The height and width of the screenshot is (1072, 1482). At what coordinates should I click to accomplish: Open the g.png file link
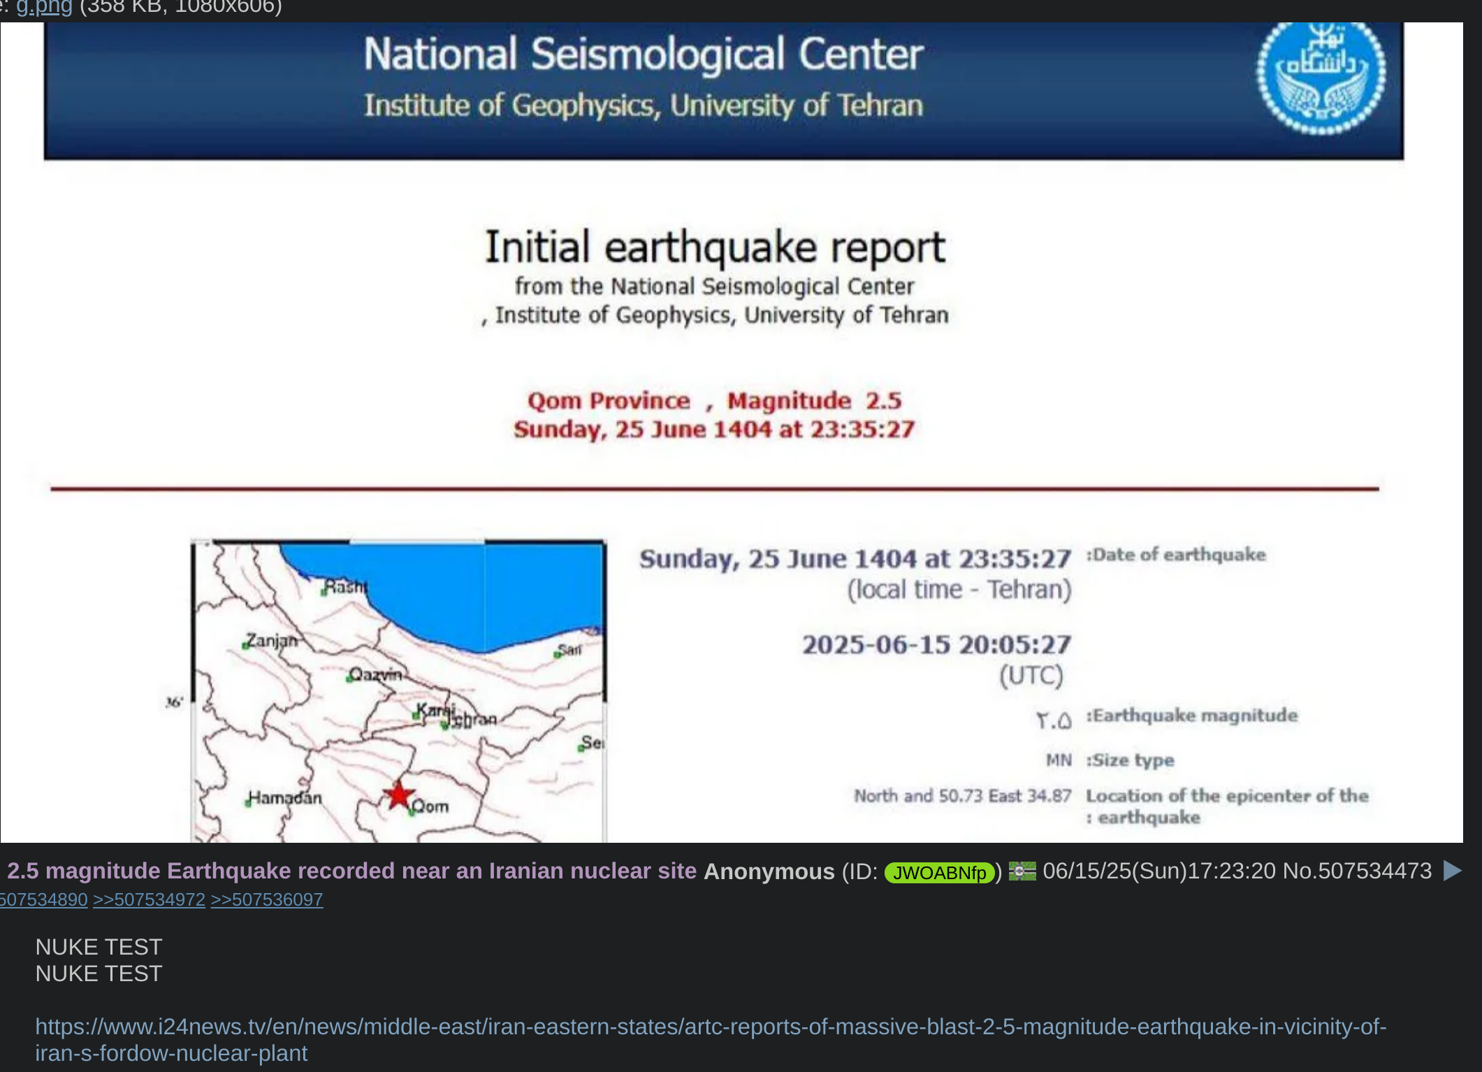point(44,7)
